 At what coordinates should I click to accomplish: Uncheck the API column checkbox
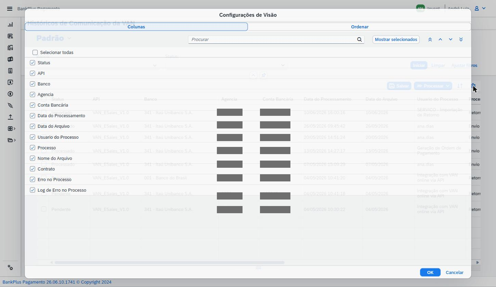pos(32,73)
